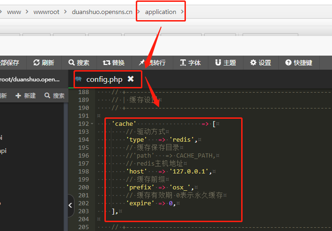Click the refresh circular arrow icon

(37, 63)
